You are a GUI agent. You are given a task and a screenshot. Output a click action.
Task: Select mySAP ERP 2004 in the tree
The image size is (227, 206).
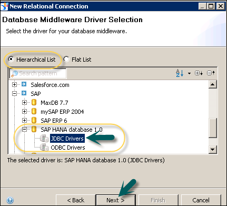[62, 112]
